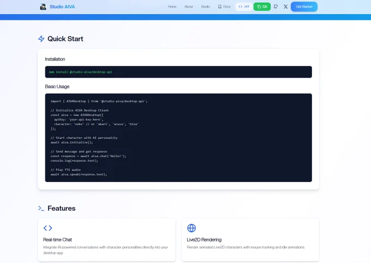371x263 pixels.
Task: Click the lightning bolt Quick Start icon
Action: pyautogui.click(x=41, y=39)
